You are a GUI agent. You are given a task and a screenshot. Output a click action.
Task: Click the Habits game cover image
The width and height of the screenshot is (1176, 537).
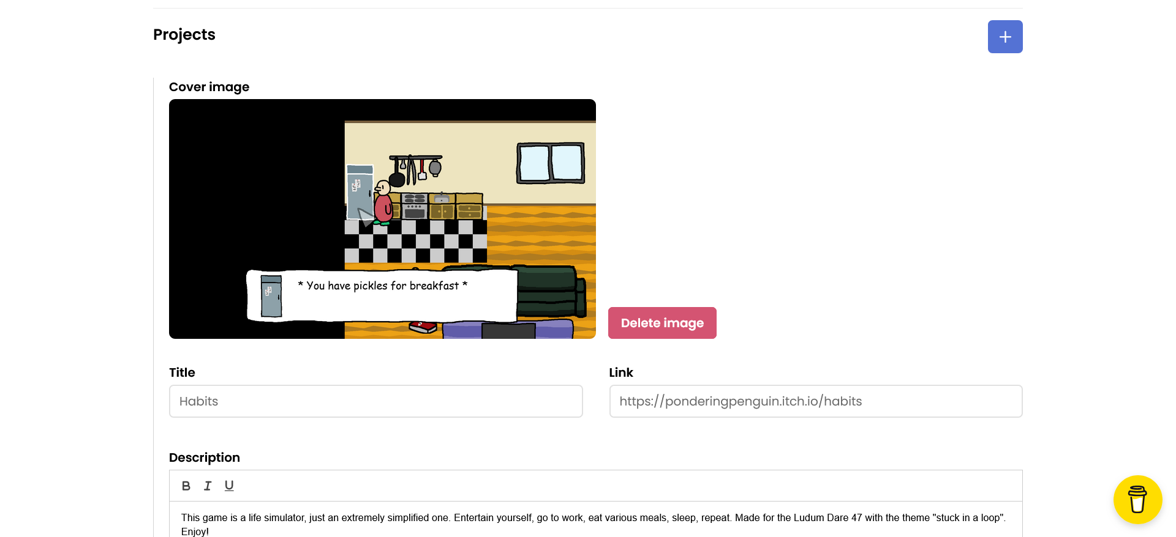tap(382, 219)
